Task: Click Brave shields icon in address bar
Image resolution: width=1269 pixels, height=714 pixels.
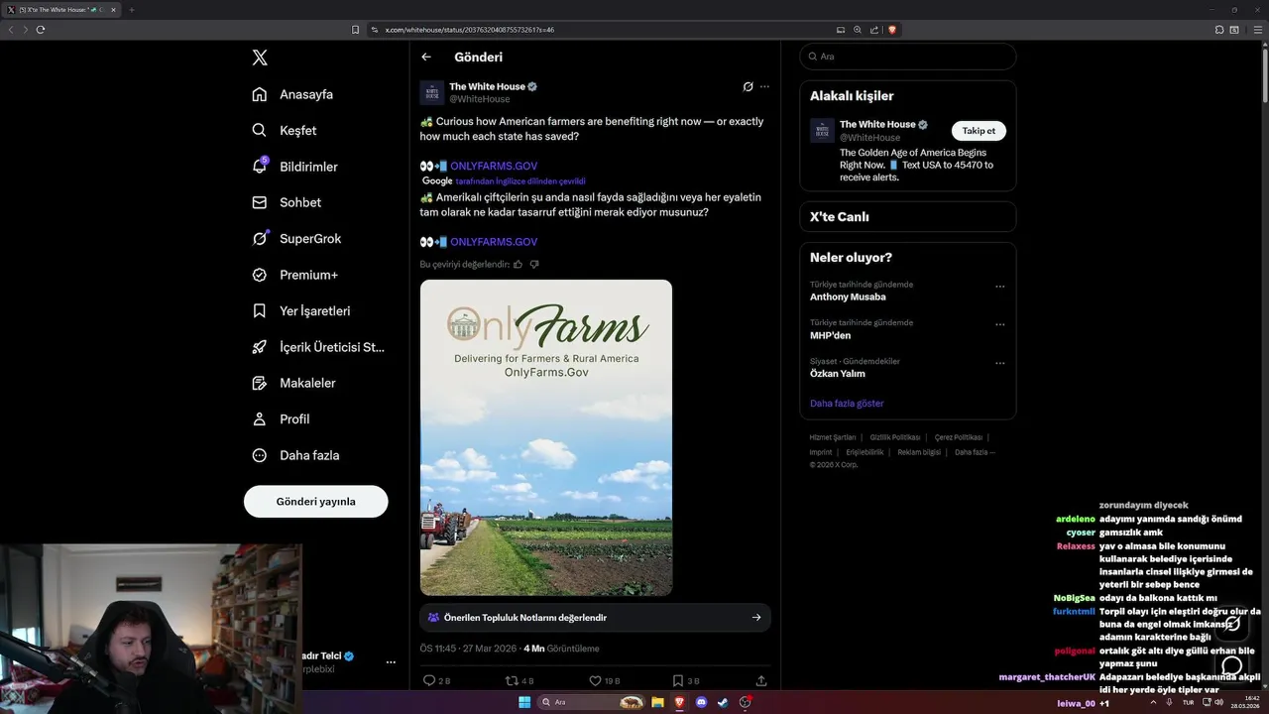Action: tap(892, 30)
